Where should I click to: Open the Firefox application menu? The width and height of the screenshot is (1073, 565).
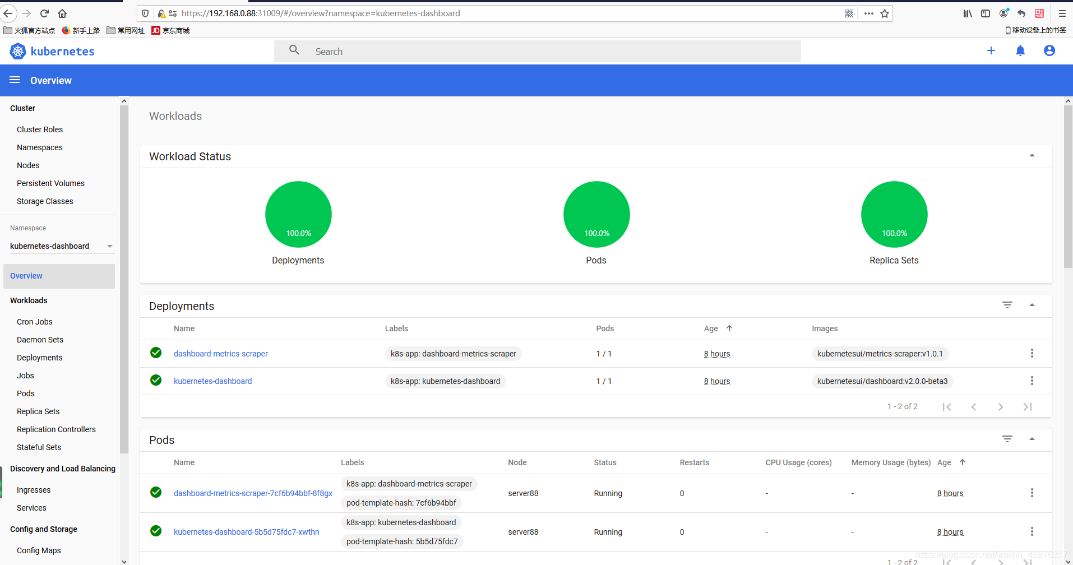pos(1062,13)
